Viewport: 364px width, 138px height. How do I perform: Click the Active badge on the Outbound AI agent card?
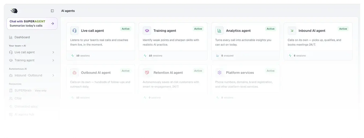pos(126,71)
